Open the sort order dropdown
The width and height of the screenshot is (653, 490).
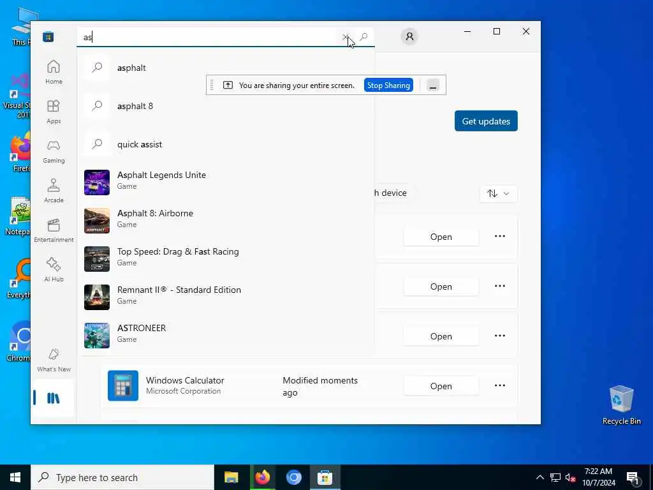tap(498, 194)
